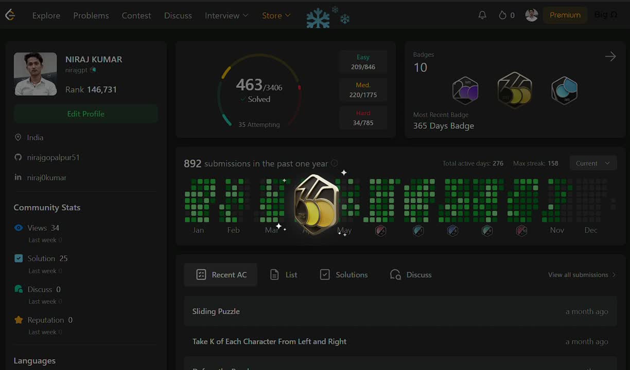
Task: Switch to the Discuss tab below heatmap
Action: coord(411,275)
